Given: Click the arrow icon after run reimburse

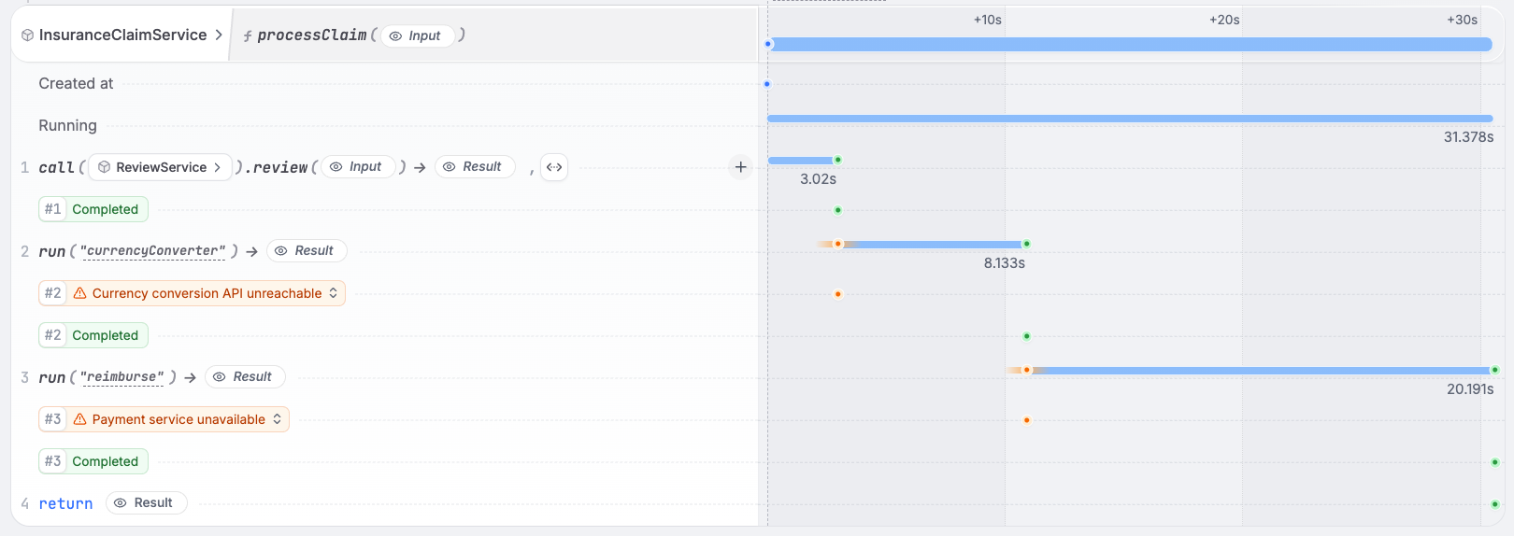Looking at the screenshot, I should point(191,377).
